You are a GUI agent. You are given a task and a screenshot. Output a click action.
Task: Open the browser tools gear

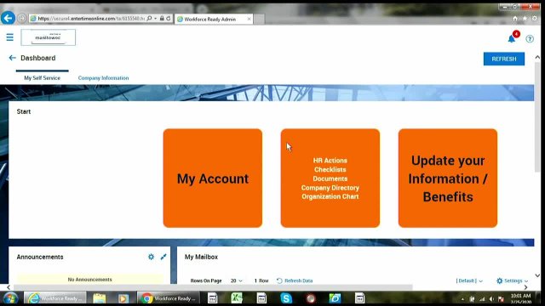(535, 19)
